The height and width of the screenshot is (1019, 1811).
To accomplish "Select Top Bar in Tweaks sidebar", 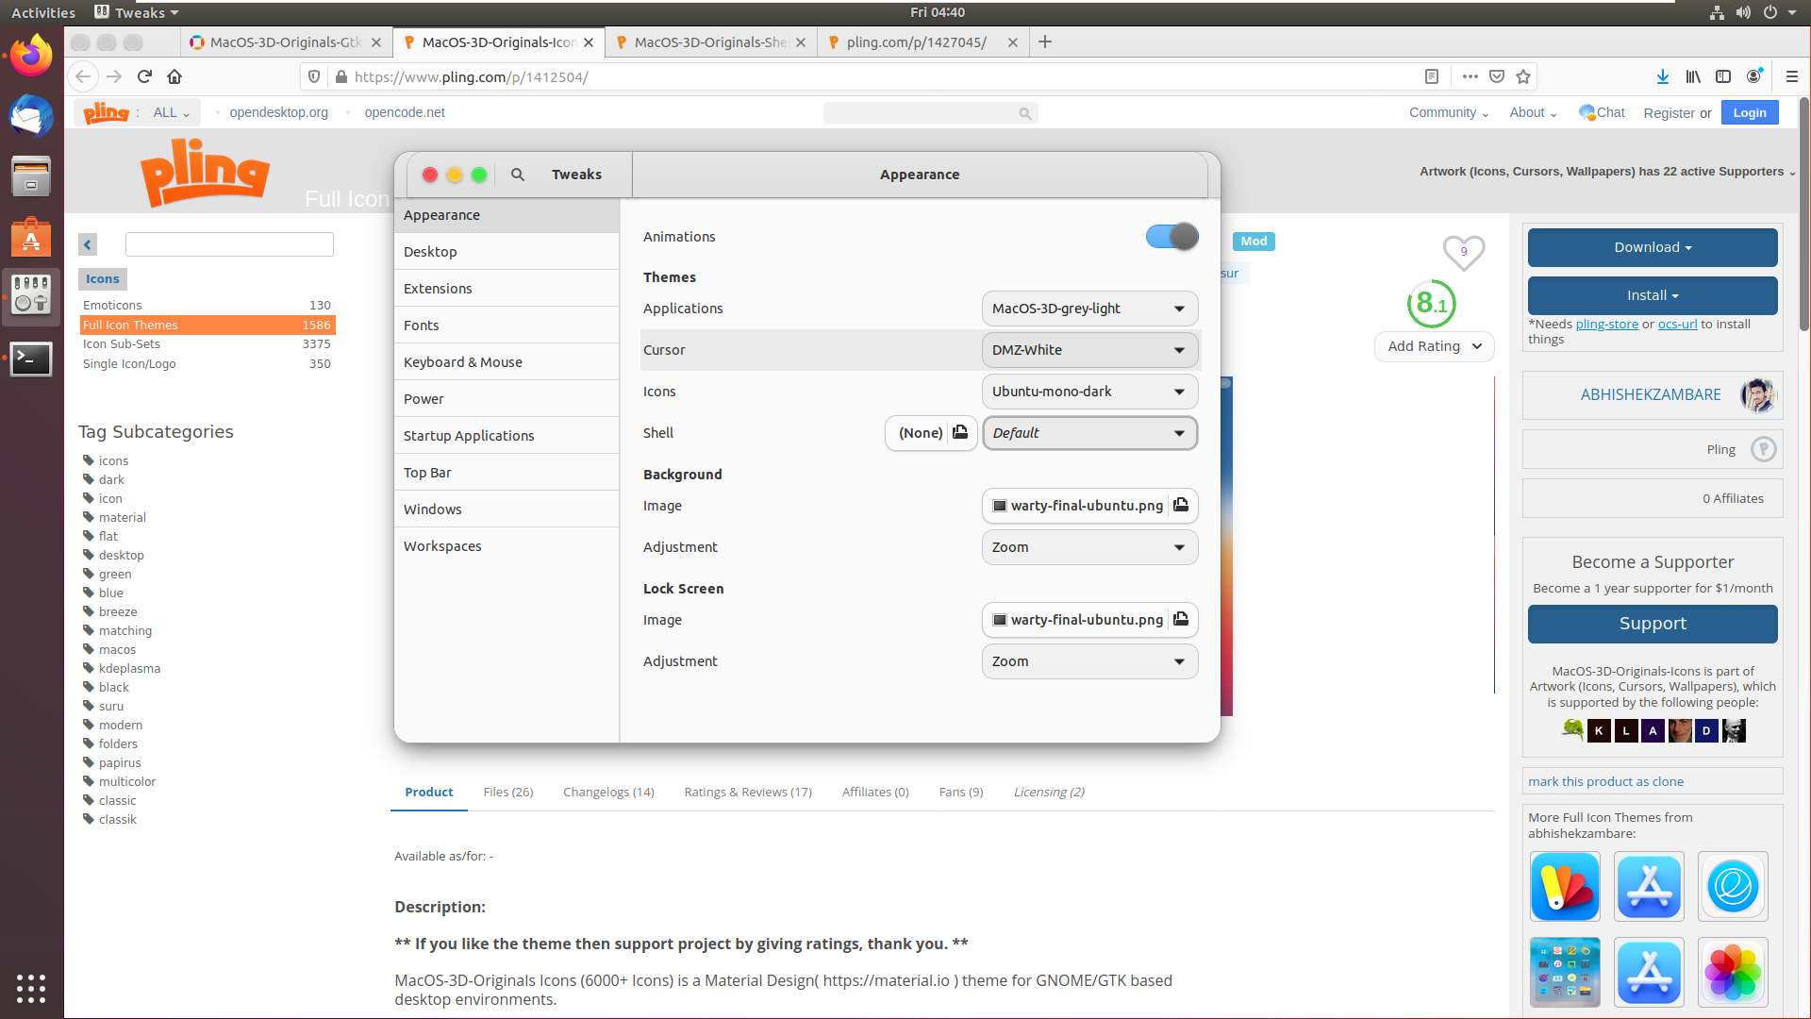I will 507,473.
